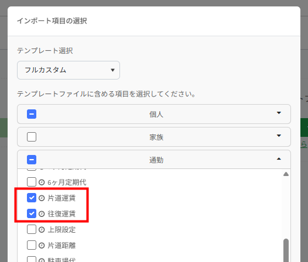The width and height of the screenshot is (308, 262).
Task: Click the 6ヶ月定期代 item label
Action: point(67,182)
